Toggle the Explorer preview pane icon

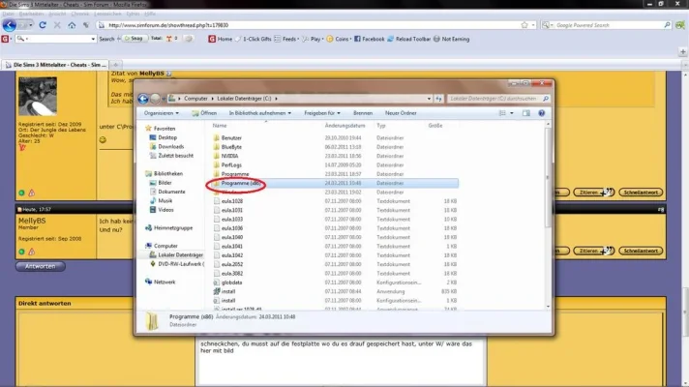tap(526, 113)
